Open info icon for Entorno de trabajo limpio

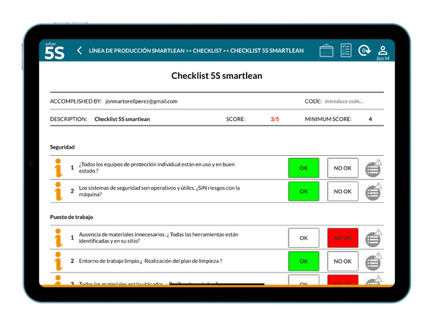click(x=58, y=261)
